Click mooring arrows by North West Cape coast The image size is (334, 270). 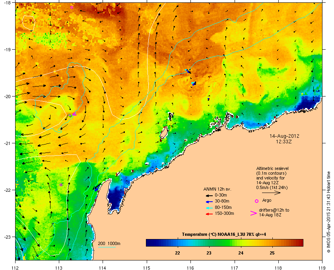click(96, 188)
